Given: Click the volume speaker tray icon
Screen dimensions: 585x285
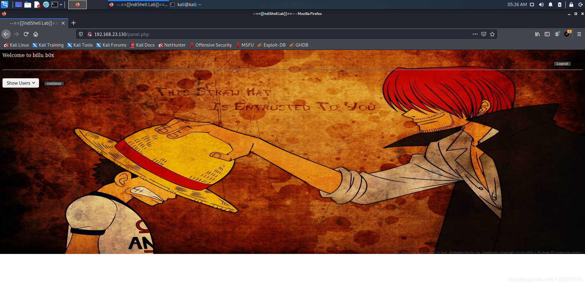Looking at the screenshot, I should (541, 5).
